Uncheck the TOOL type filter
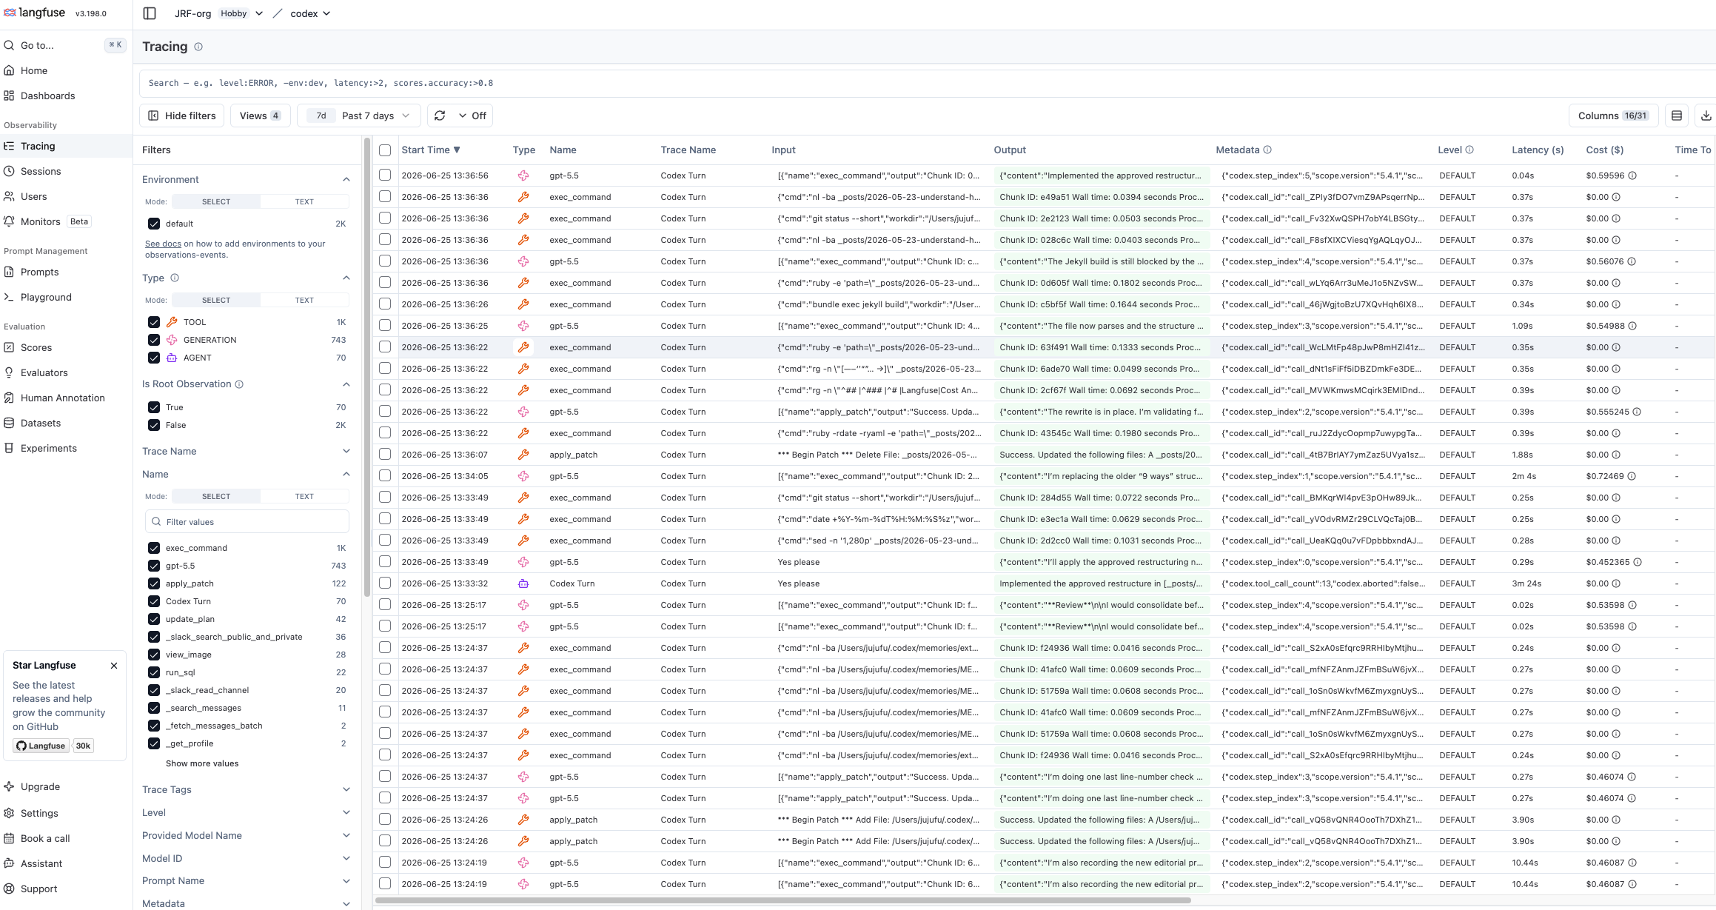1716x910 pixels. tap(154, 322)
